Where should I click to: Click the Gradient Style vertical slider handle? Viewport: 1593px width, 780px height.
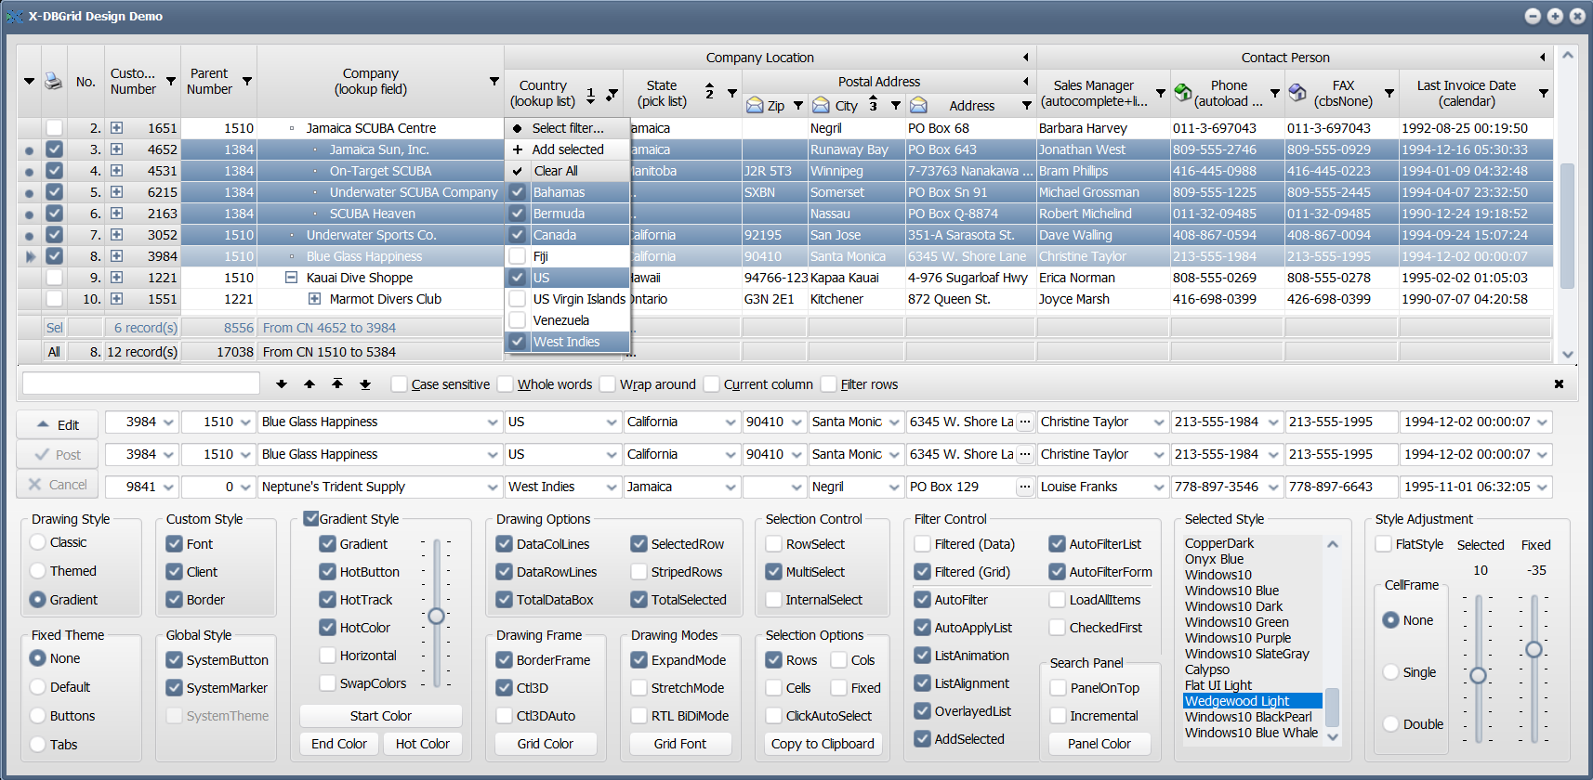click(436, 616)
